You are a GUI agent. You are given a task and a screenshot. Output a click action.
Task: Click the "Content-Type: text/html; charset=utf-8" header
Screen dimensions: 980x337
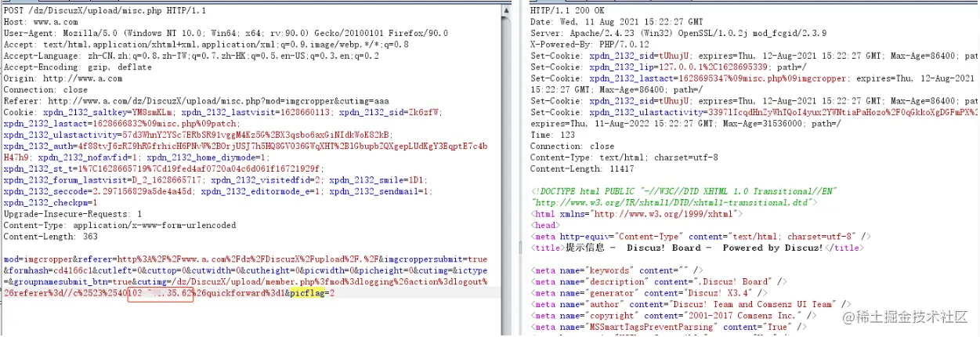click(624, 158)
